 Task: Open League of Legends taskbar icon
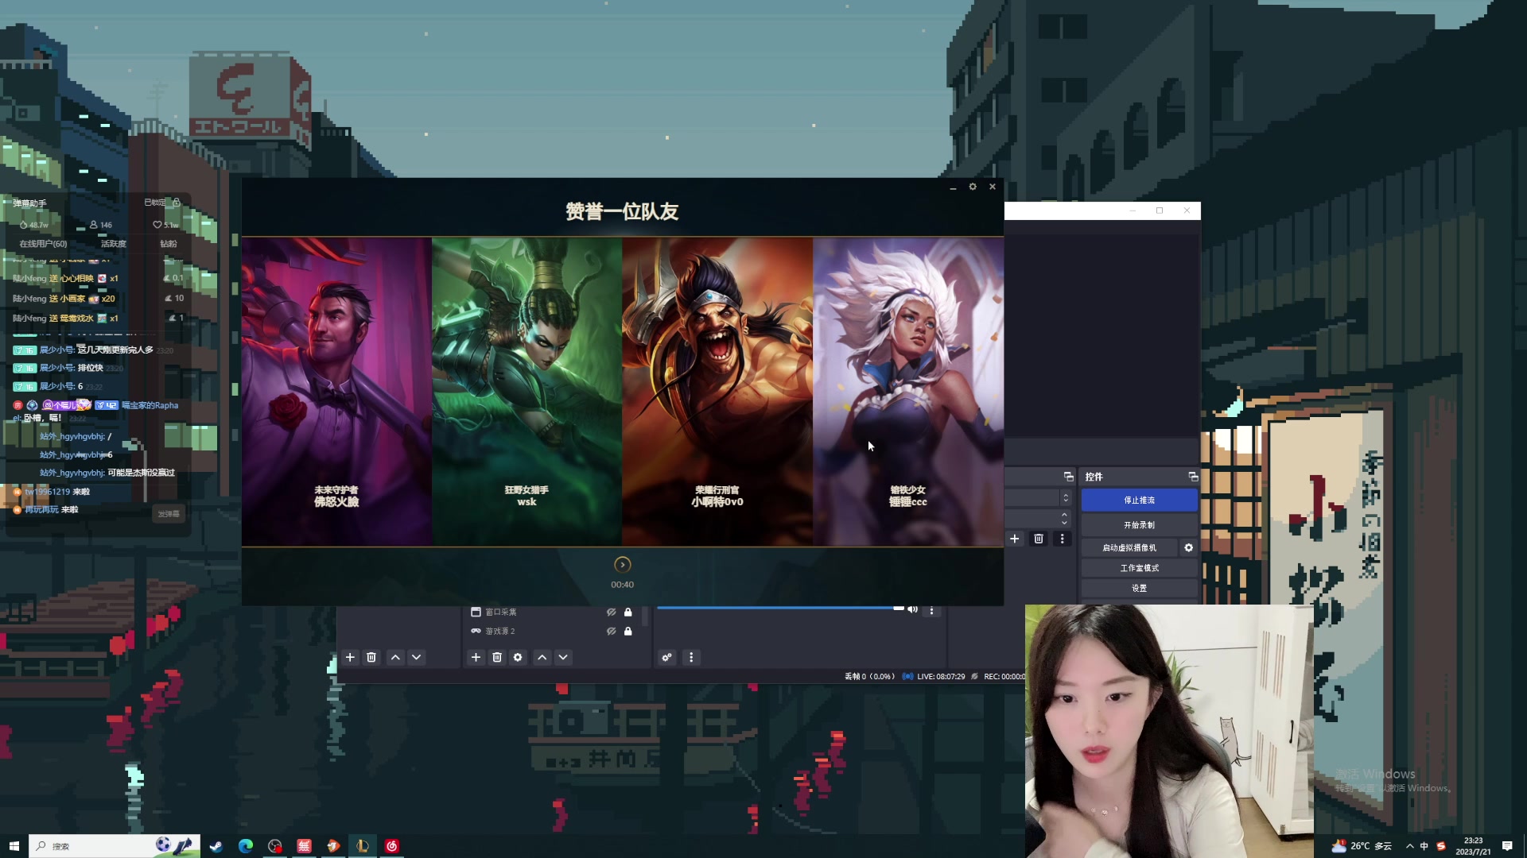click(x=363, y=846)
